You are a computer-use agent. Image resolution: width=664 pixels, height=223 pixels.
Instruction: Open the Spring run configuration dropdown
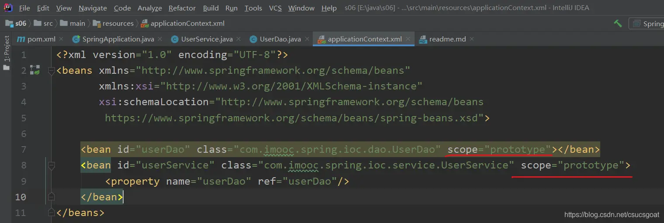(647, 24)
